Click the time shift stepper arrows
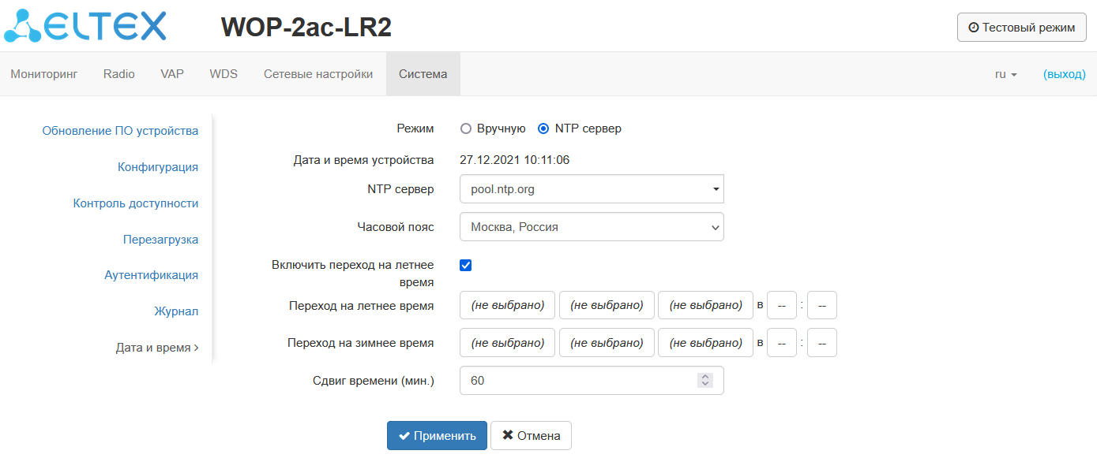Screen dimensions: 1097x458 (705, 381)
